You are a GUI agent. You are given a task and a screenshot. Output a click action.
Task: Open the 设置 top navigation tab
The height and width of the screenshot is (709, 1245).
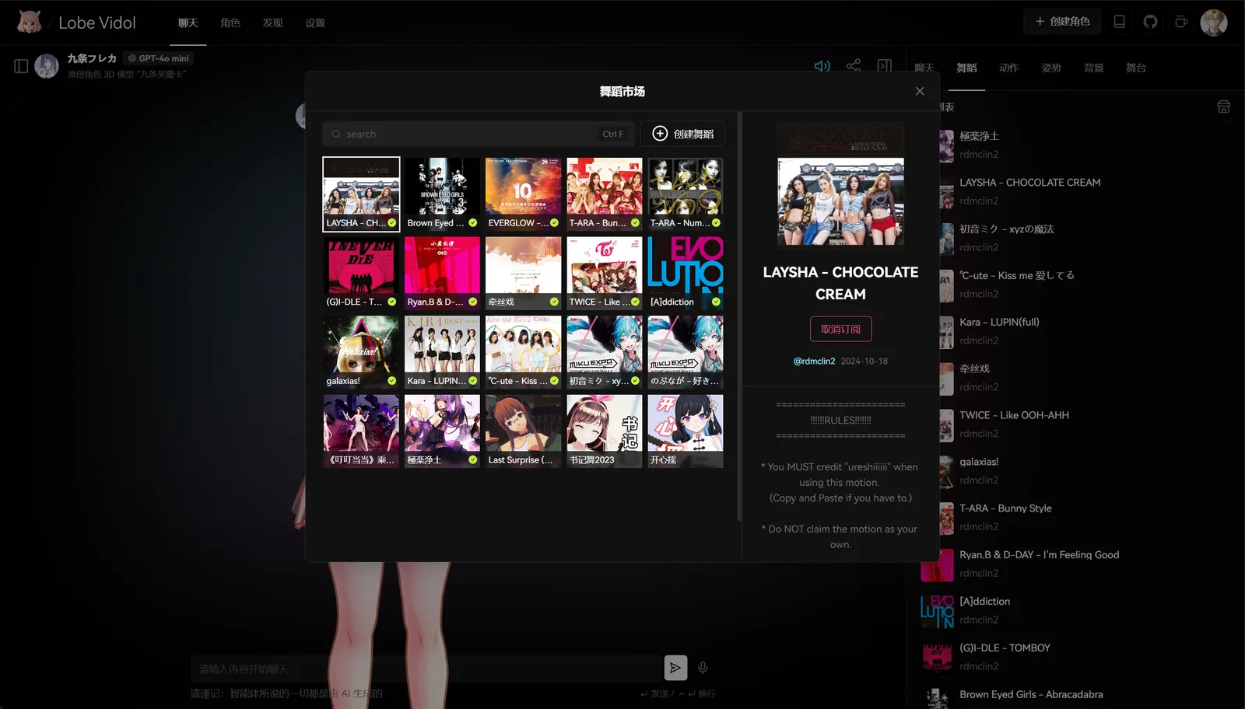click(315, 23)
